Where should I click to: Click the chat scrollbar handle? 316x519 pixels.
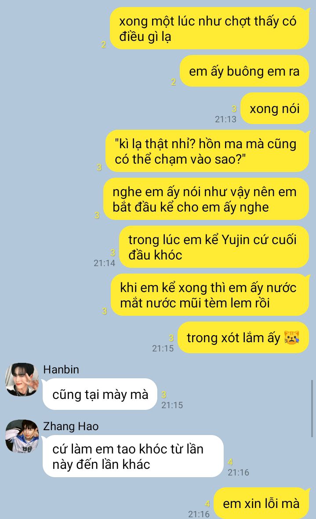pyautogui.click(x=312, y=409)
